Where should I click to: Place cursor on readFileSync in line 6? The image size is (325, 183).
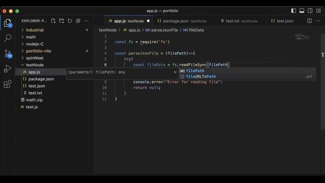(x=193, y=65)
